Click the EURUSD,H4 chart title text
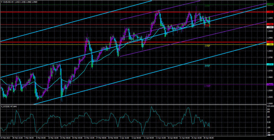The image size is (274, 140). pos(9,2)
